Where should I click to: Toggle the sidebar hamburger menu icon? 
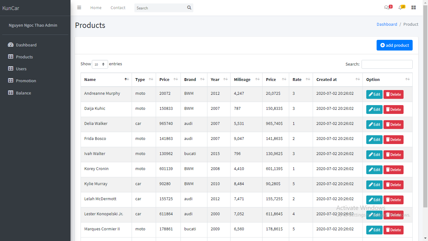(x=79, y=8)
